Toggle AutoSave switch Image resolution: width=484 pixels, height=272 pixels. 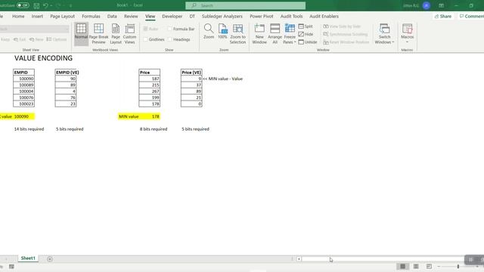(23, 5)
